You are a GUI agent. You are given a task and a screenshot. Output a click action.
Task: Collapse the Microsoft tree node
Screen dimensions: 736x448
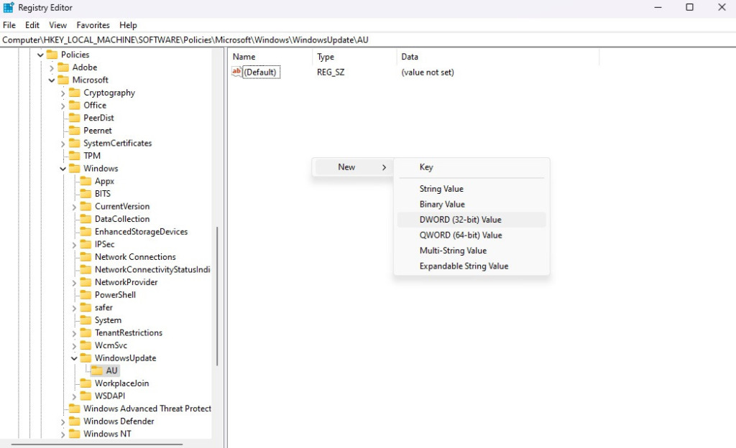tap(51, 80)
